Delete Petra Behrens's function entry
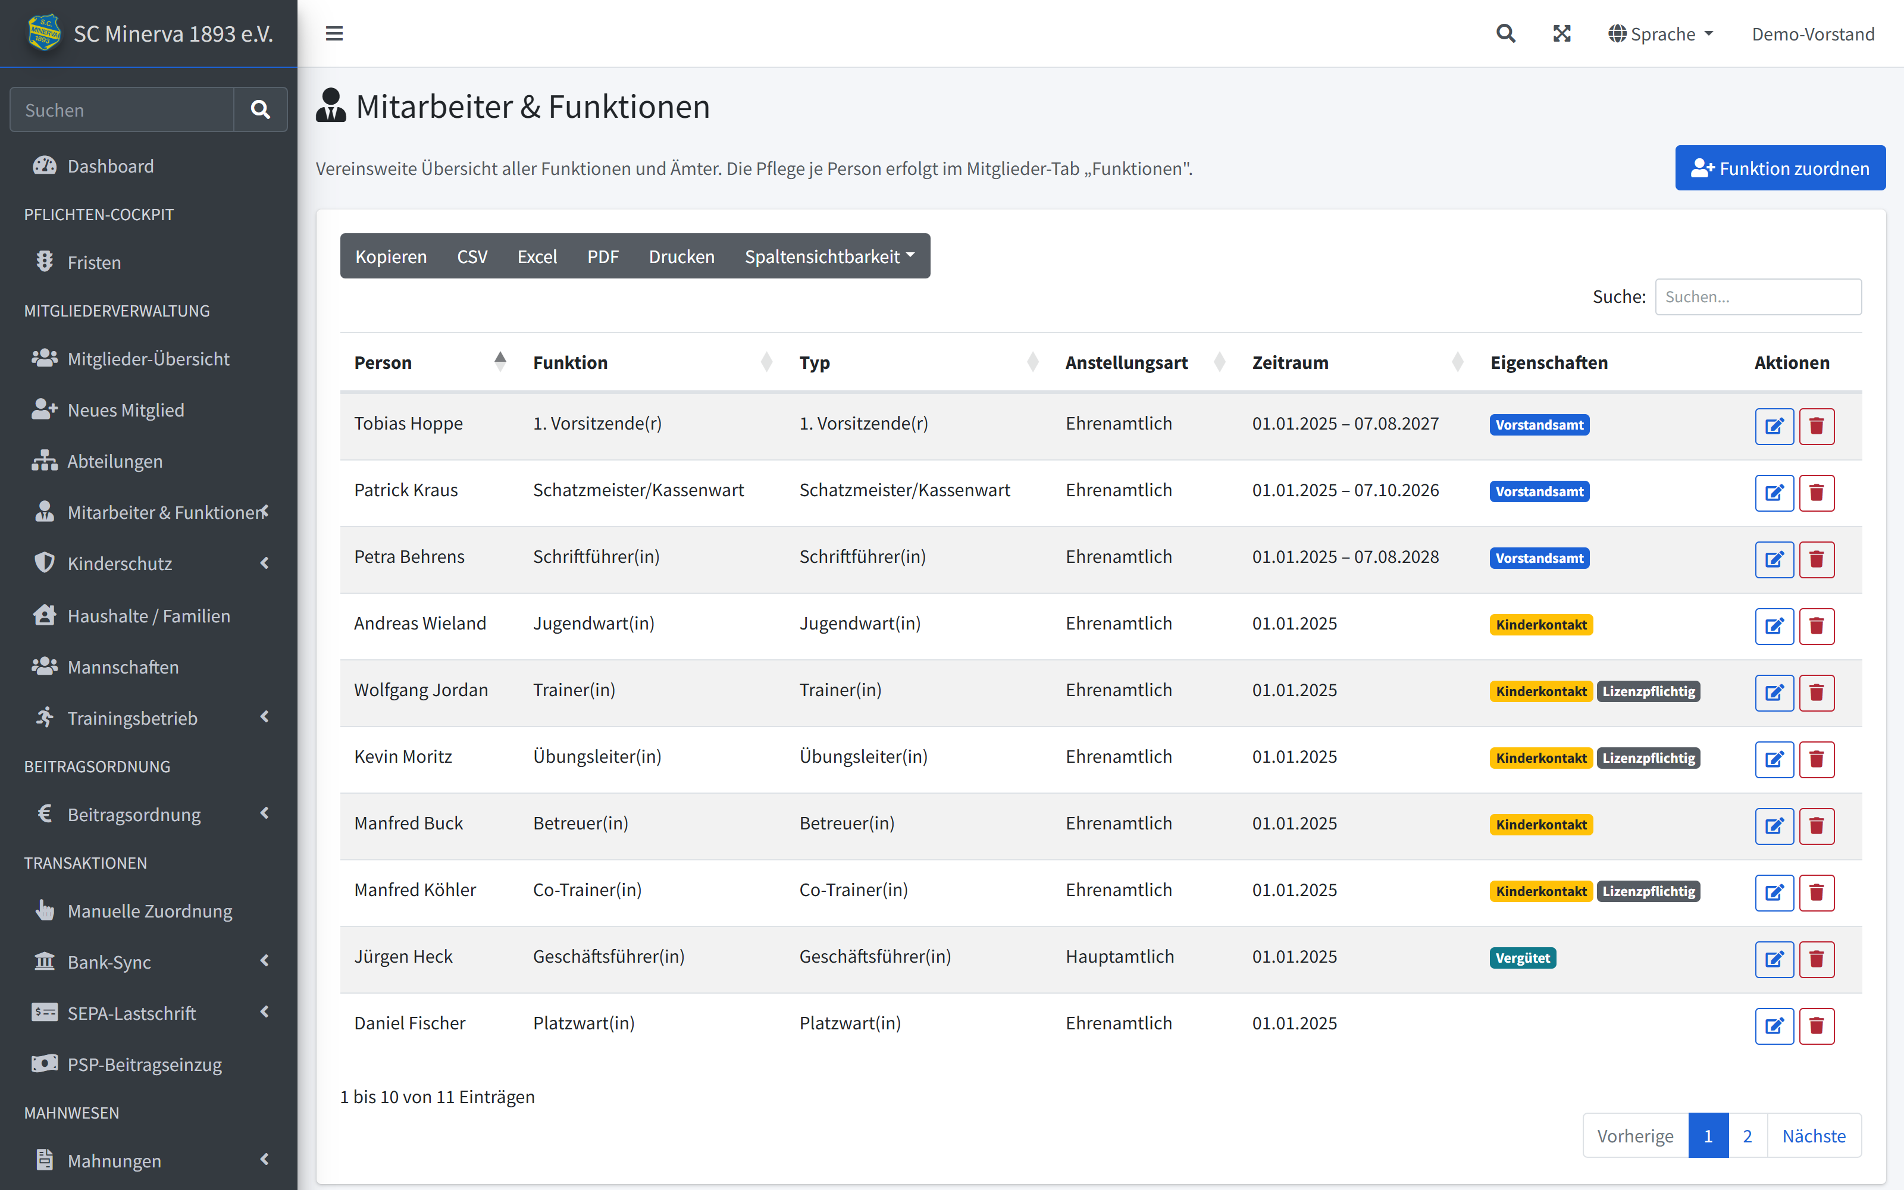This screenshot has height=1190, width=1904. click(1816, 559)
